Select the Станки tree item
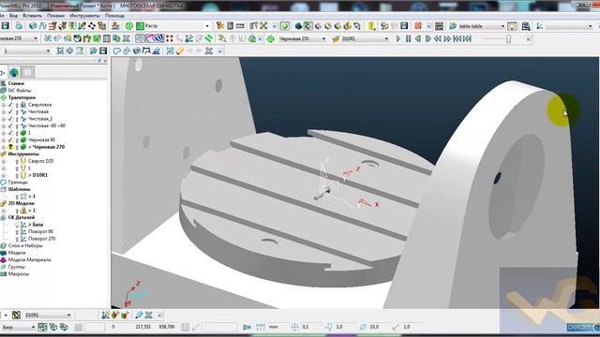The image size is (600, 337). (x=16, y=83)
